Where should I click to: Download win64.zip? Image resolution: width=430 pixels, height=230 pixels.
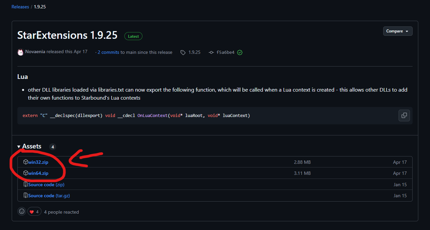coord(38,173)
